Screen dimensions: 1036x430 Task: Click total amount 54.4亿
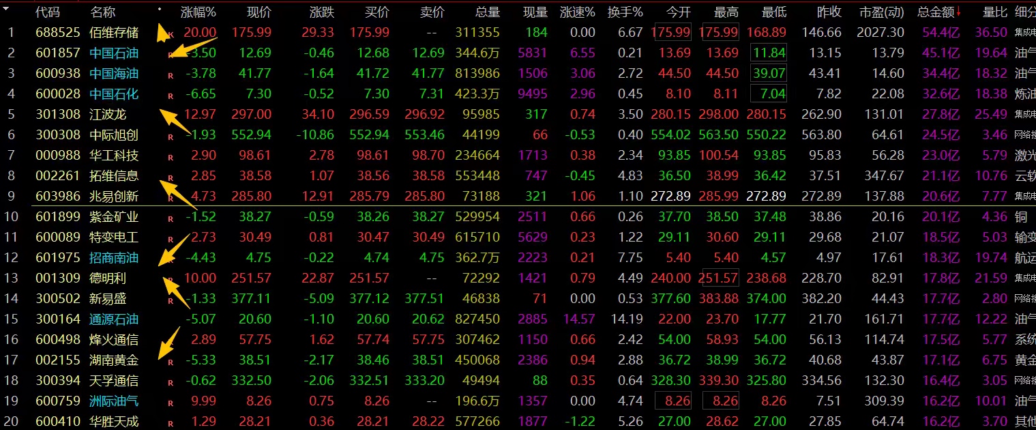pos(941,33)
